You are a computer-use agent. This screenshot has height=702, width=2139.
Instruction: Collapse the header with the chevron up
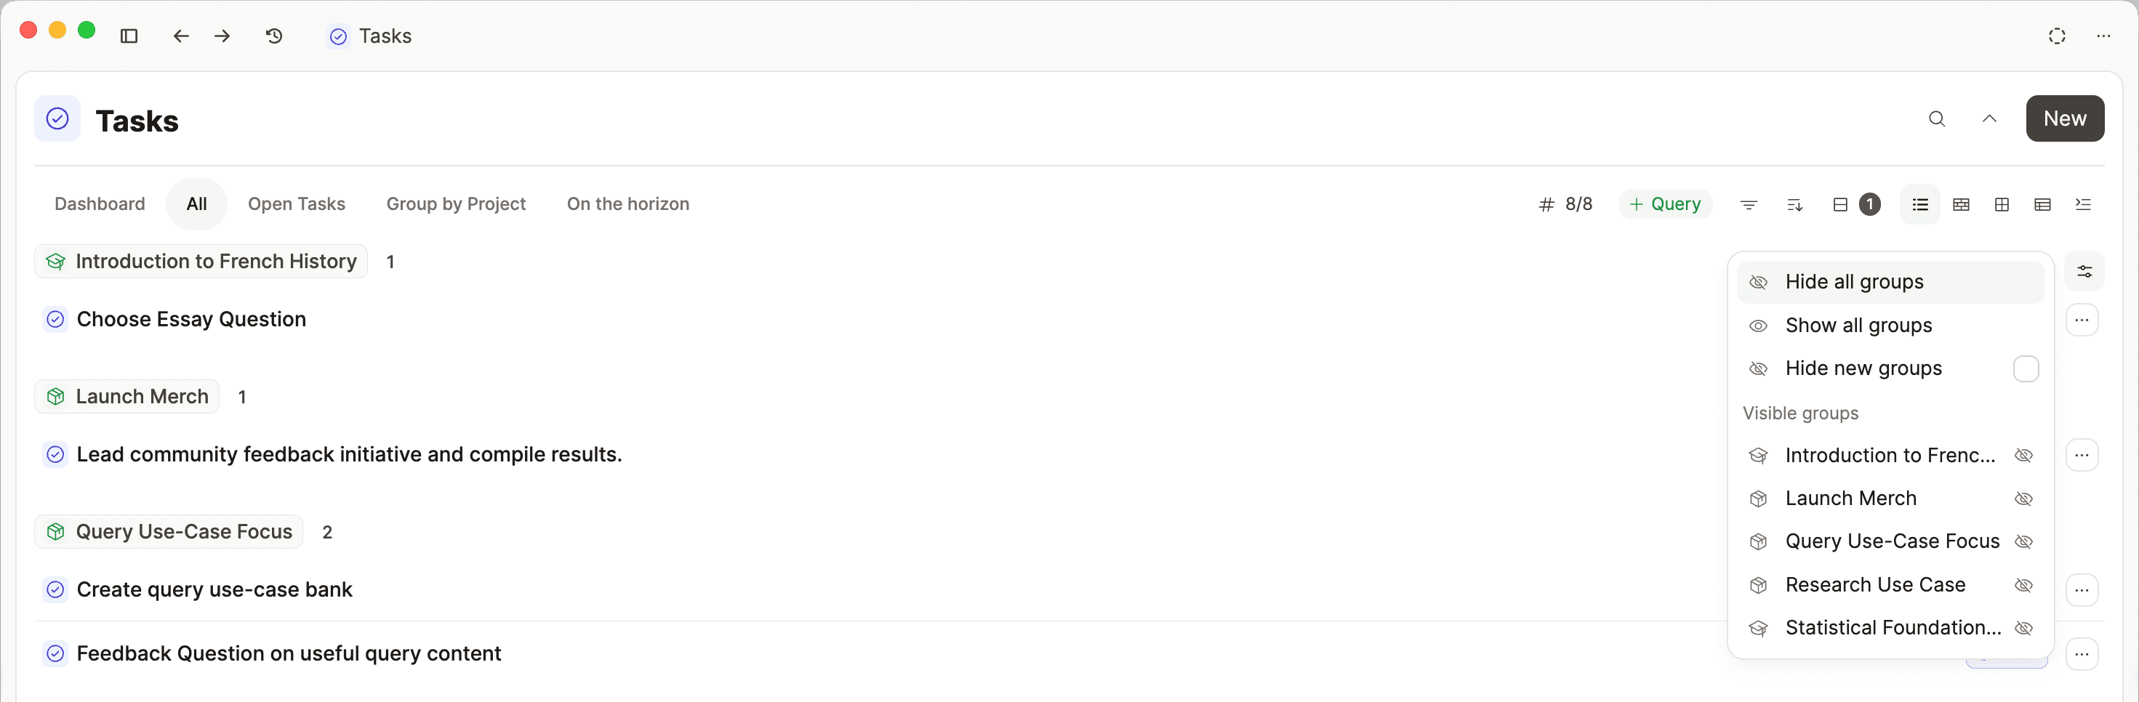point(1988,118)
